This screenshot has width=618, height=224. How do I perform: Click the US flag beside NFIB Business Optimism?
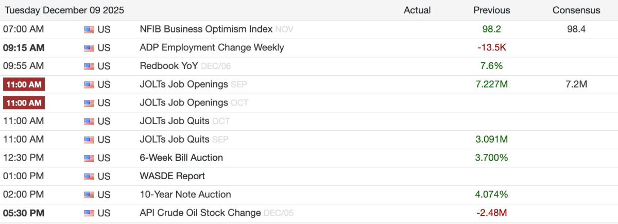(89, 29)
